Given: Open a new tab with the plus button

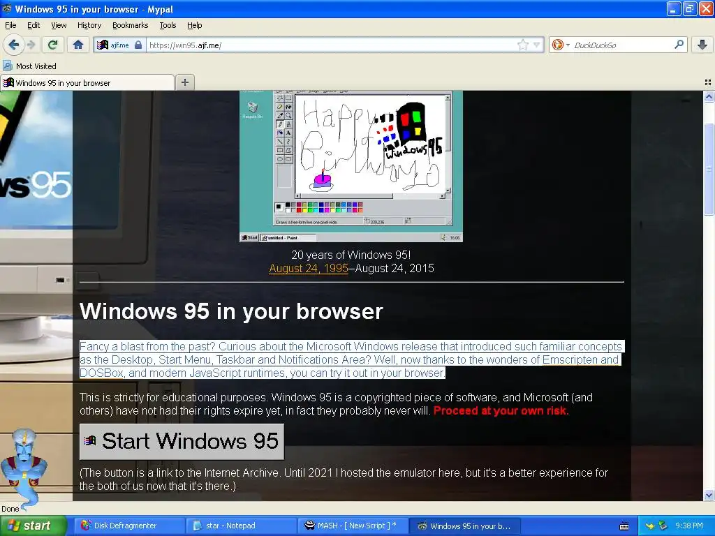Looking at the screenshot, I should click(184, 82).
